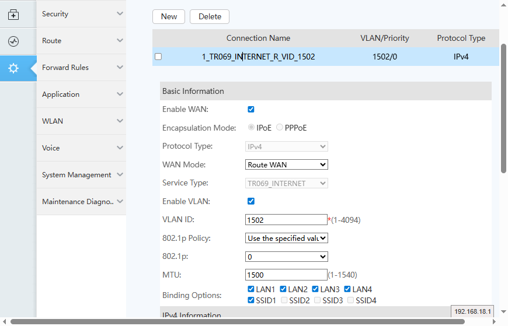Click the New connection button
Screen dimensions: 508x326
(x=169, y=17)
